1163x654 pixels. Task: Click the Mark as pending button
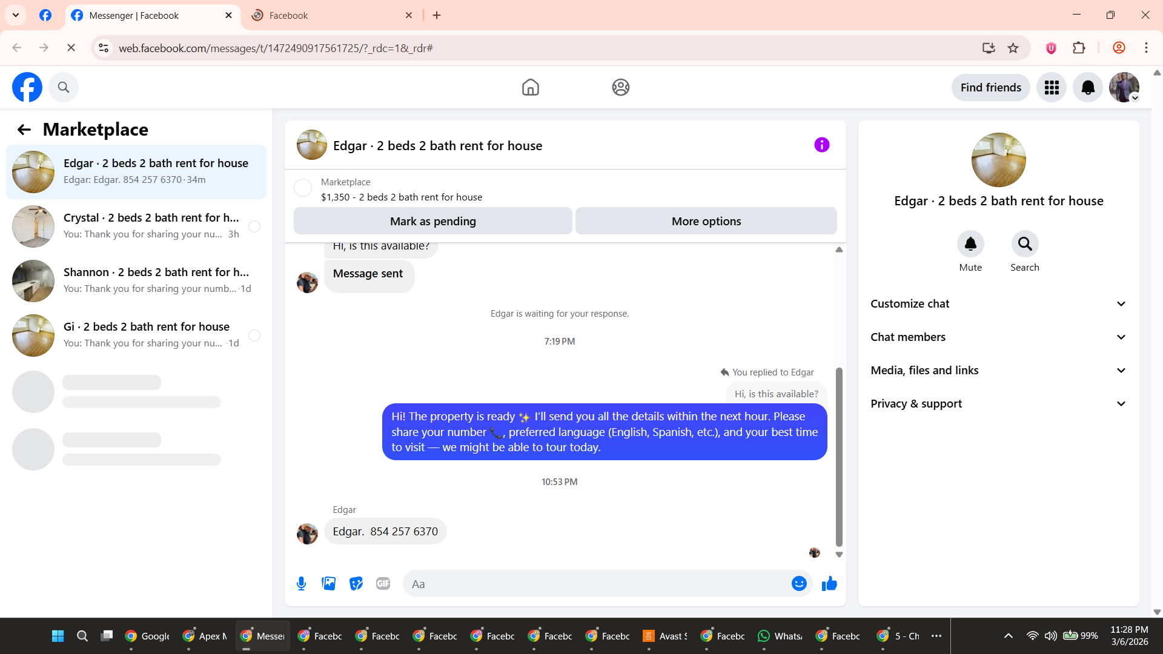click(432, 222)
